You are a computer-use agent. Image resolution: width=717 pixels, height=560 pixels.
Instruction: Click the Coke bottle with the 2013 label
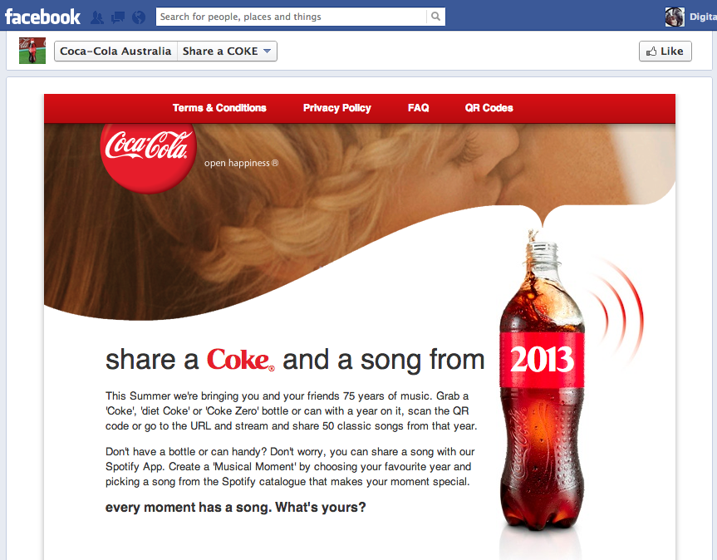541,391
